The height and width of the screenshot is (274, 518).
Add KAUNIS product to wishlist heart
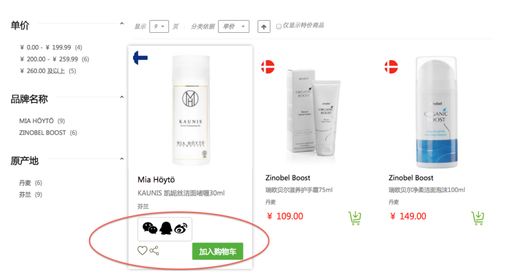(x=143, y=250)
